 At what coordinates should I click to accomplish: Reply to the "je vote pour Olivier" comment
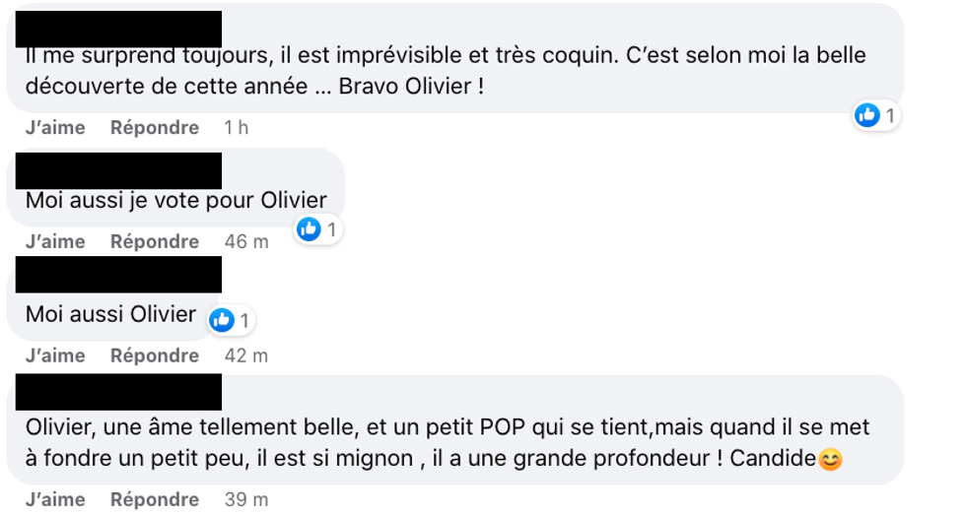pos(155,242)
